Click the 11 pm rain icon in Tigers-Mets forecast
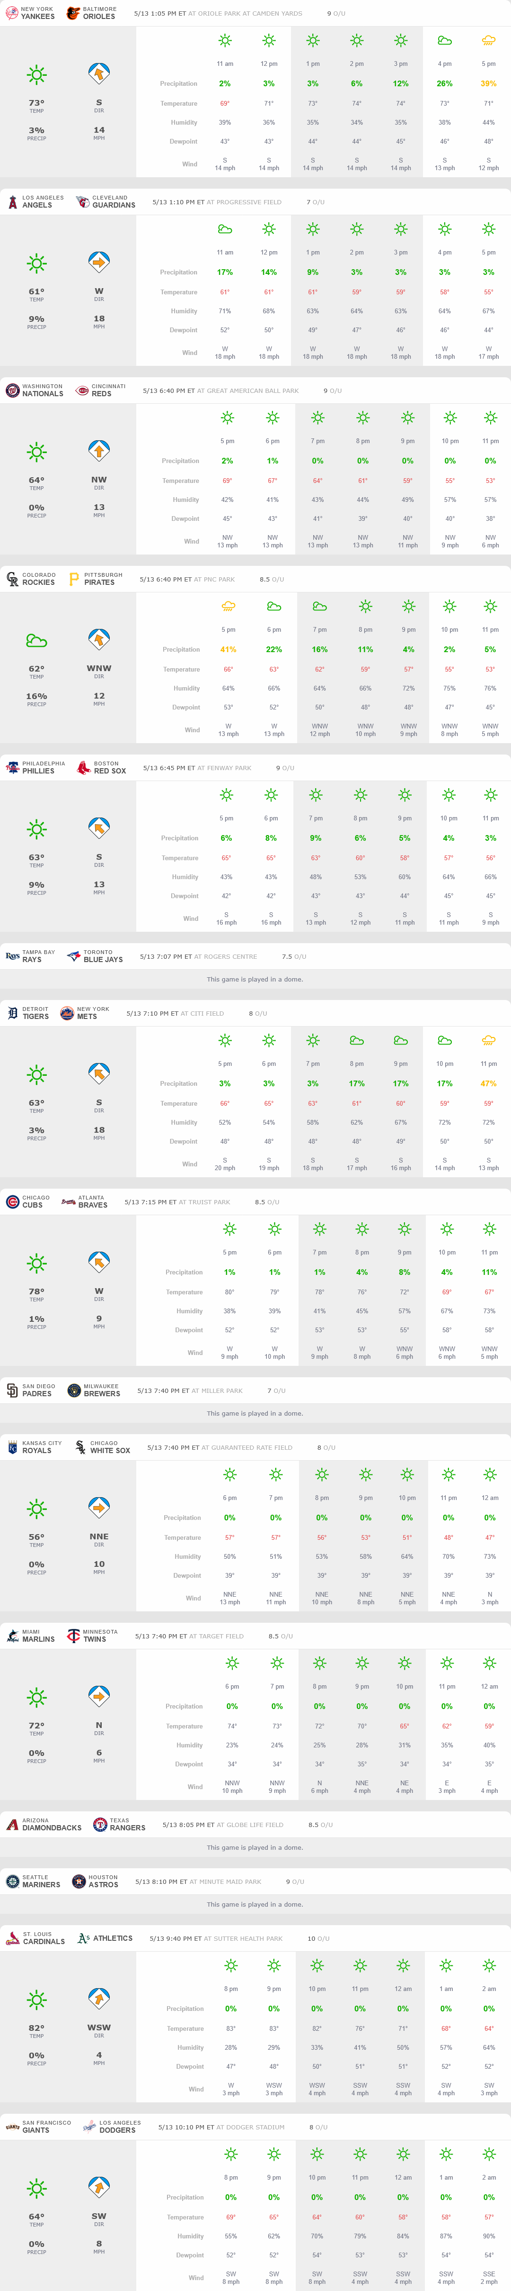 click(x=489, y=1041)
